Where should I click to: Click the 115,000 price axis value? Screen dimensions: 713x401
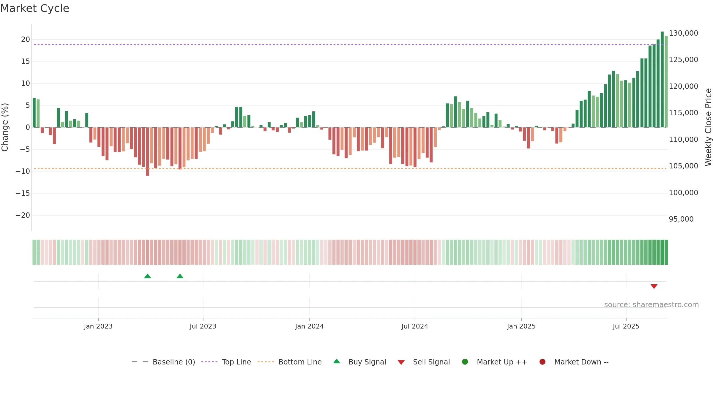tap(684, 113)
